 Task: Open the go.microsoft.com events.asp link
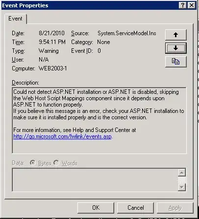point(63,136)
